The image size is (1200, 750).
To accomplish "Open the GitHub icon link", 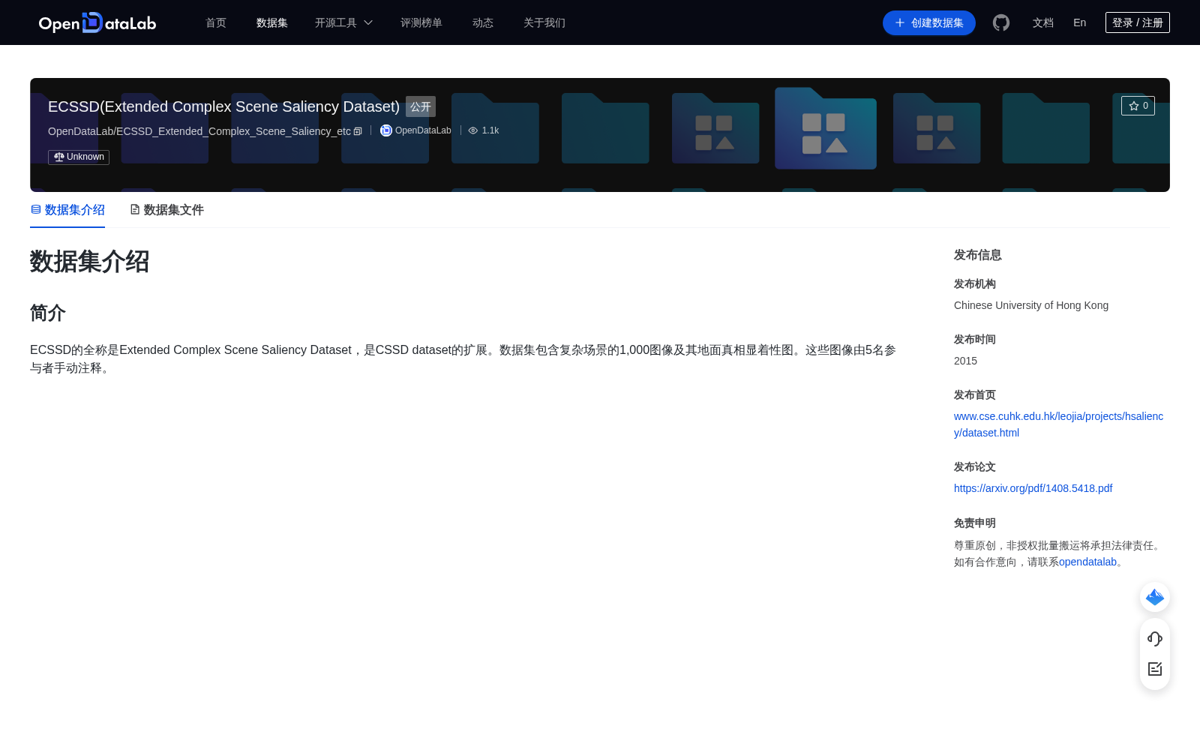I will (x=1001, y=22).
